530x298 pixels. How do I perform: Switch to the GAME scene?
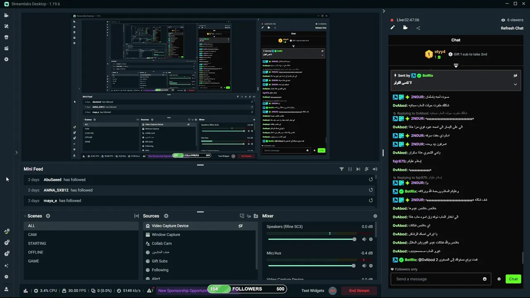pos(81,261)
